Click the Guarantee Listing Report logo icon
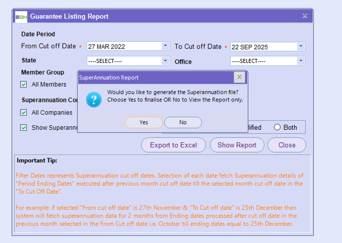Viewport: 342px width, 243px height. 21,17
